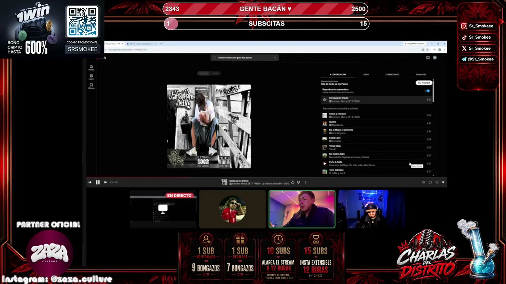Skip to the next track
Screen dimensions: 506x284
[106, 182]
